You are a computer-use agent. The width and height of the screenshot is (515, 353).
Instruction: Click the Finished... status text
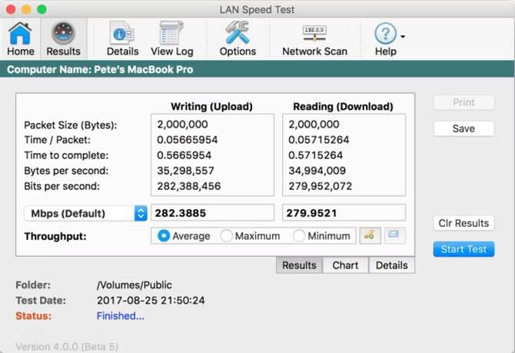pos(121,316)
